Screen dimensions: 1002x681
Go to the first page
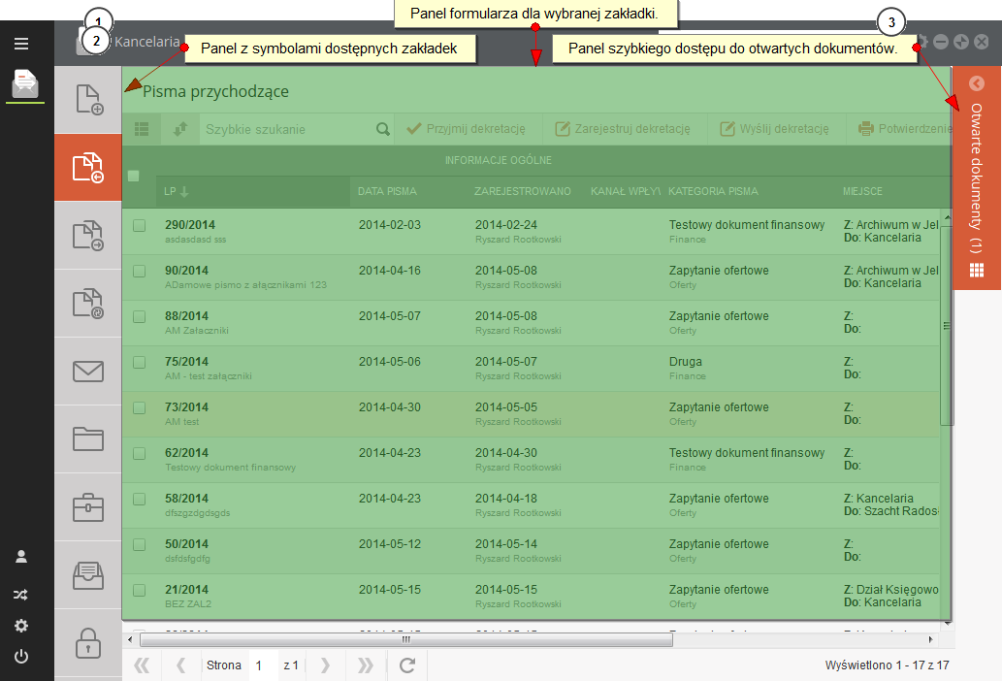click(x=142, y=665)
